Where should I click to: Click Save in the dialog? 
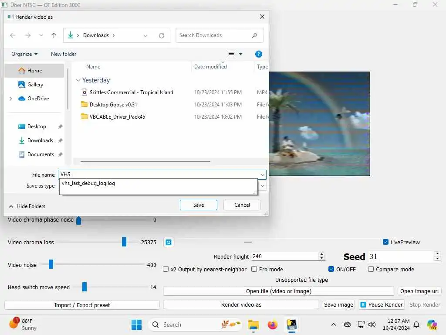pos(199,205)
